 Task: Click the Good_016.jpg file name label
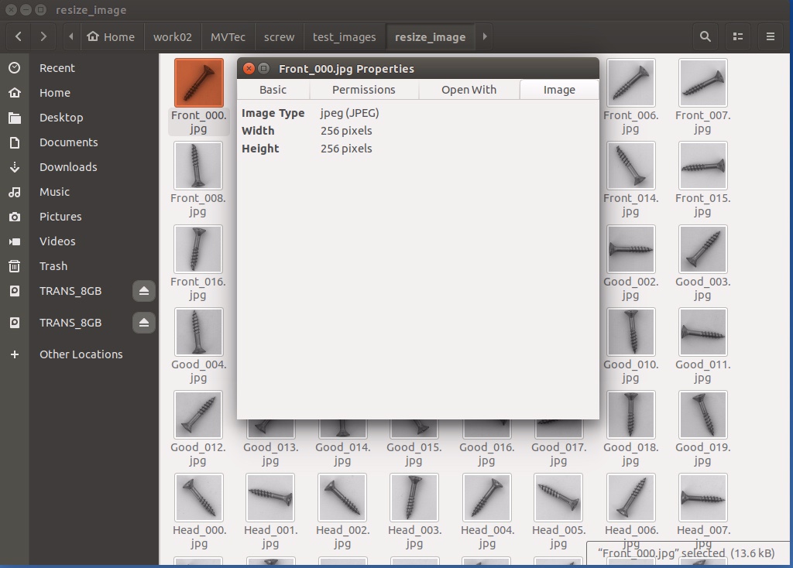[x=486, y=453]
